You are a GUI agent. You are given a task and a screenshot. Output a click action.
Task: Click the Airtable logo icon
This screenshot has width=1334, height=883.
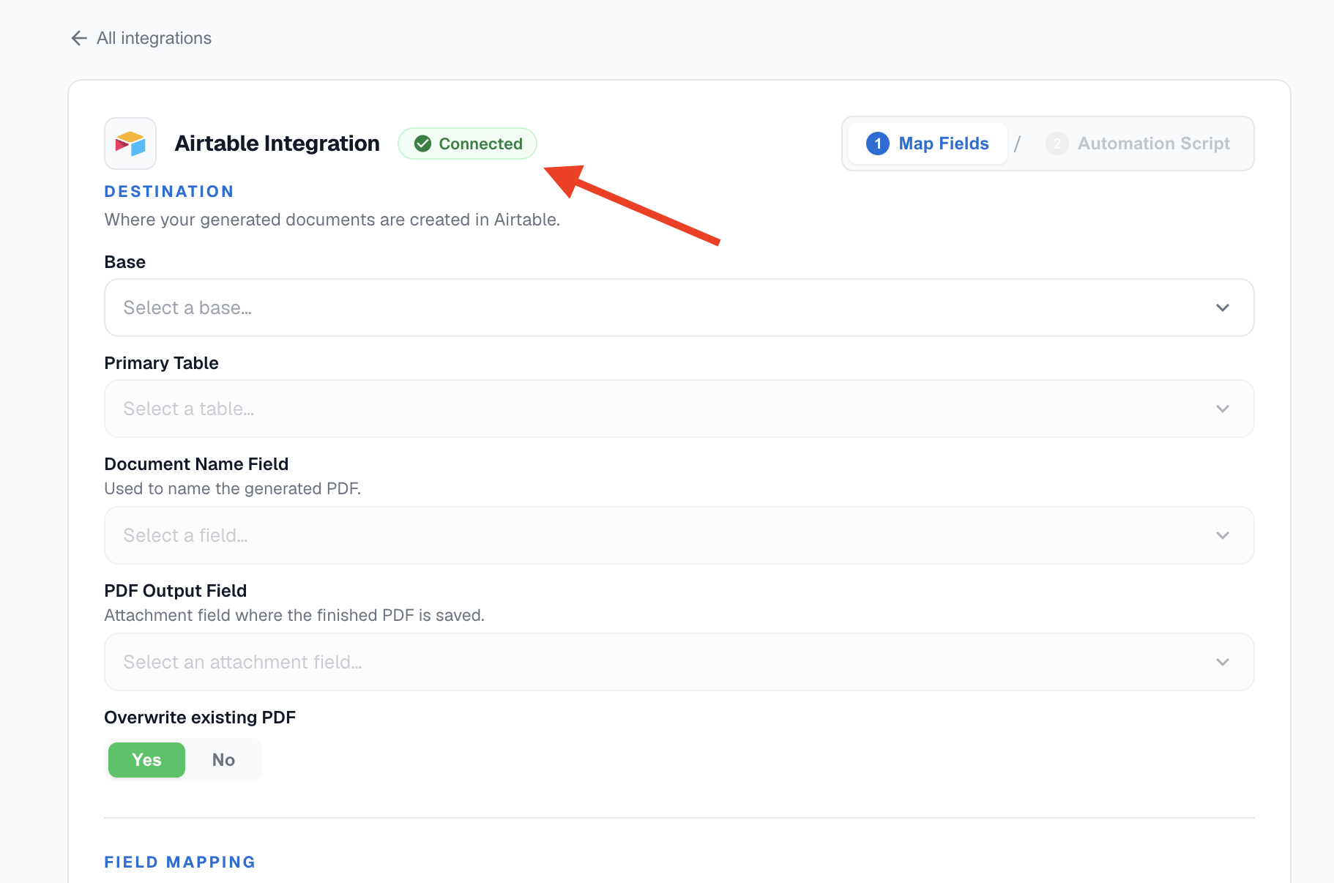(130, 144)
